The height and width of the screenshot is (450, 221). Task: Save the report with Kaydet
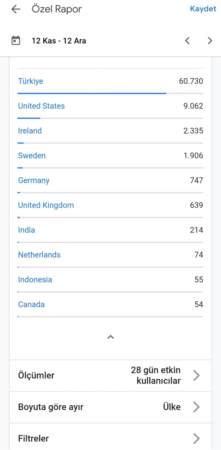point(203,9)
